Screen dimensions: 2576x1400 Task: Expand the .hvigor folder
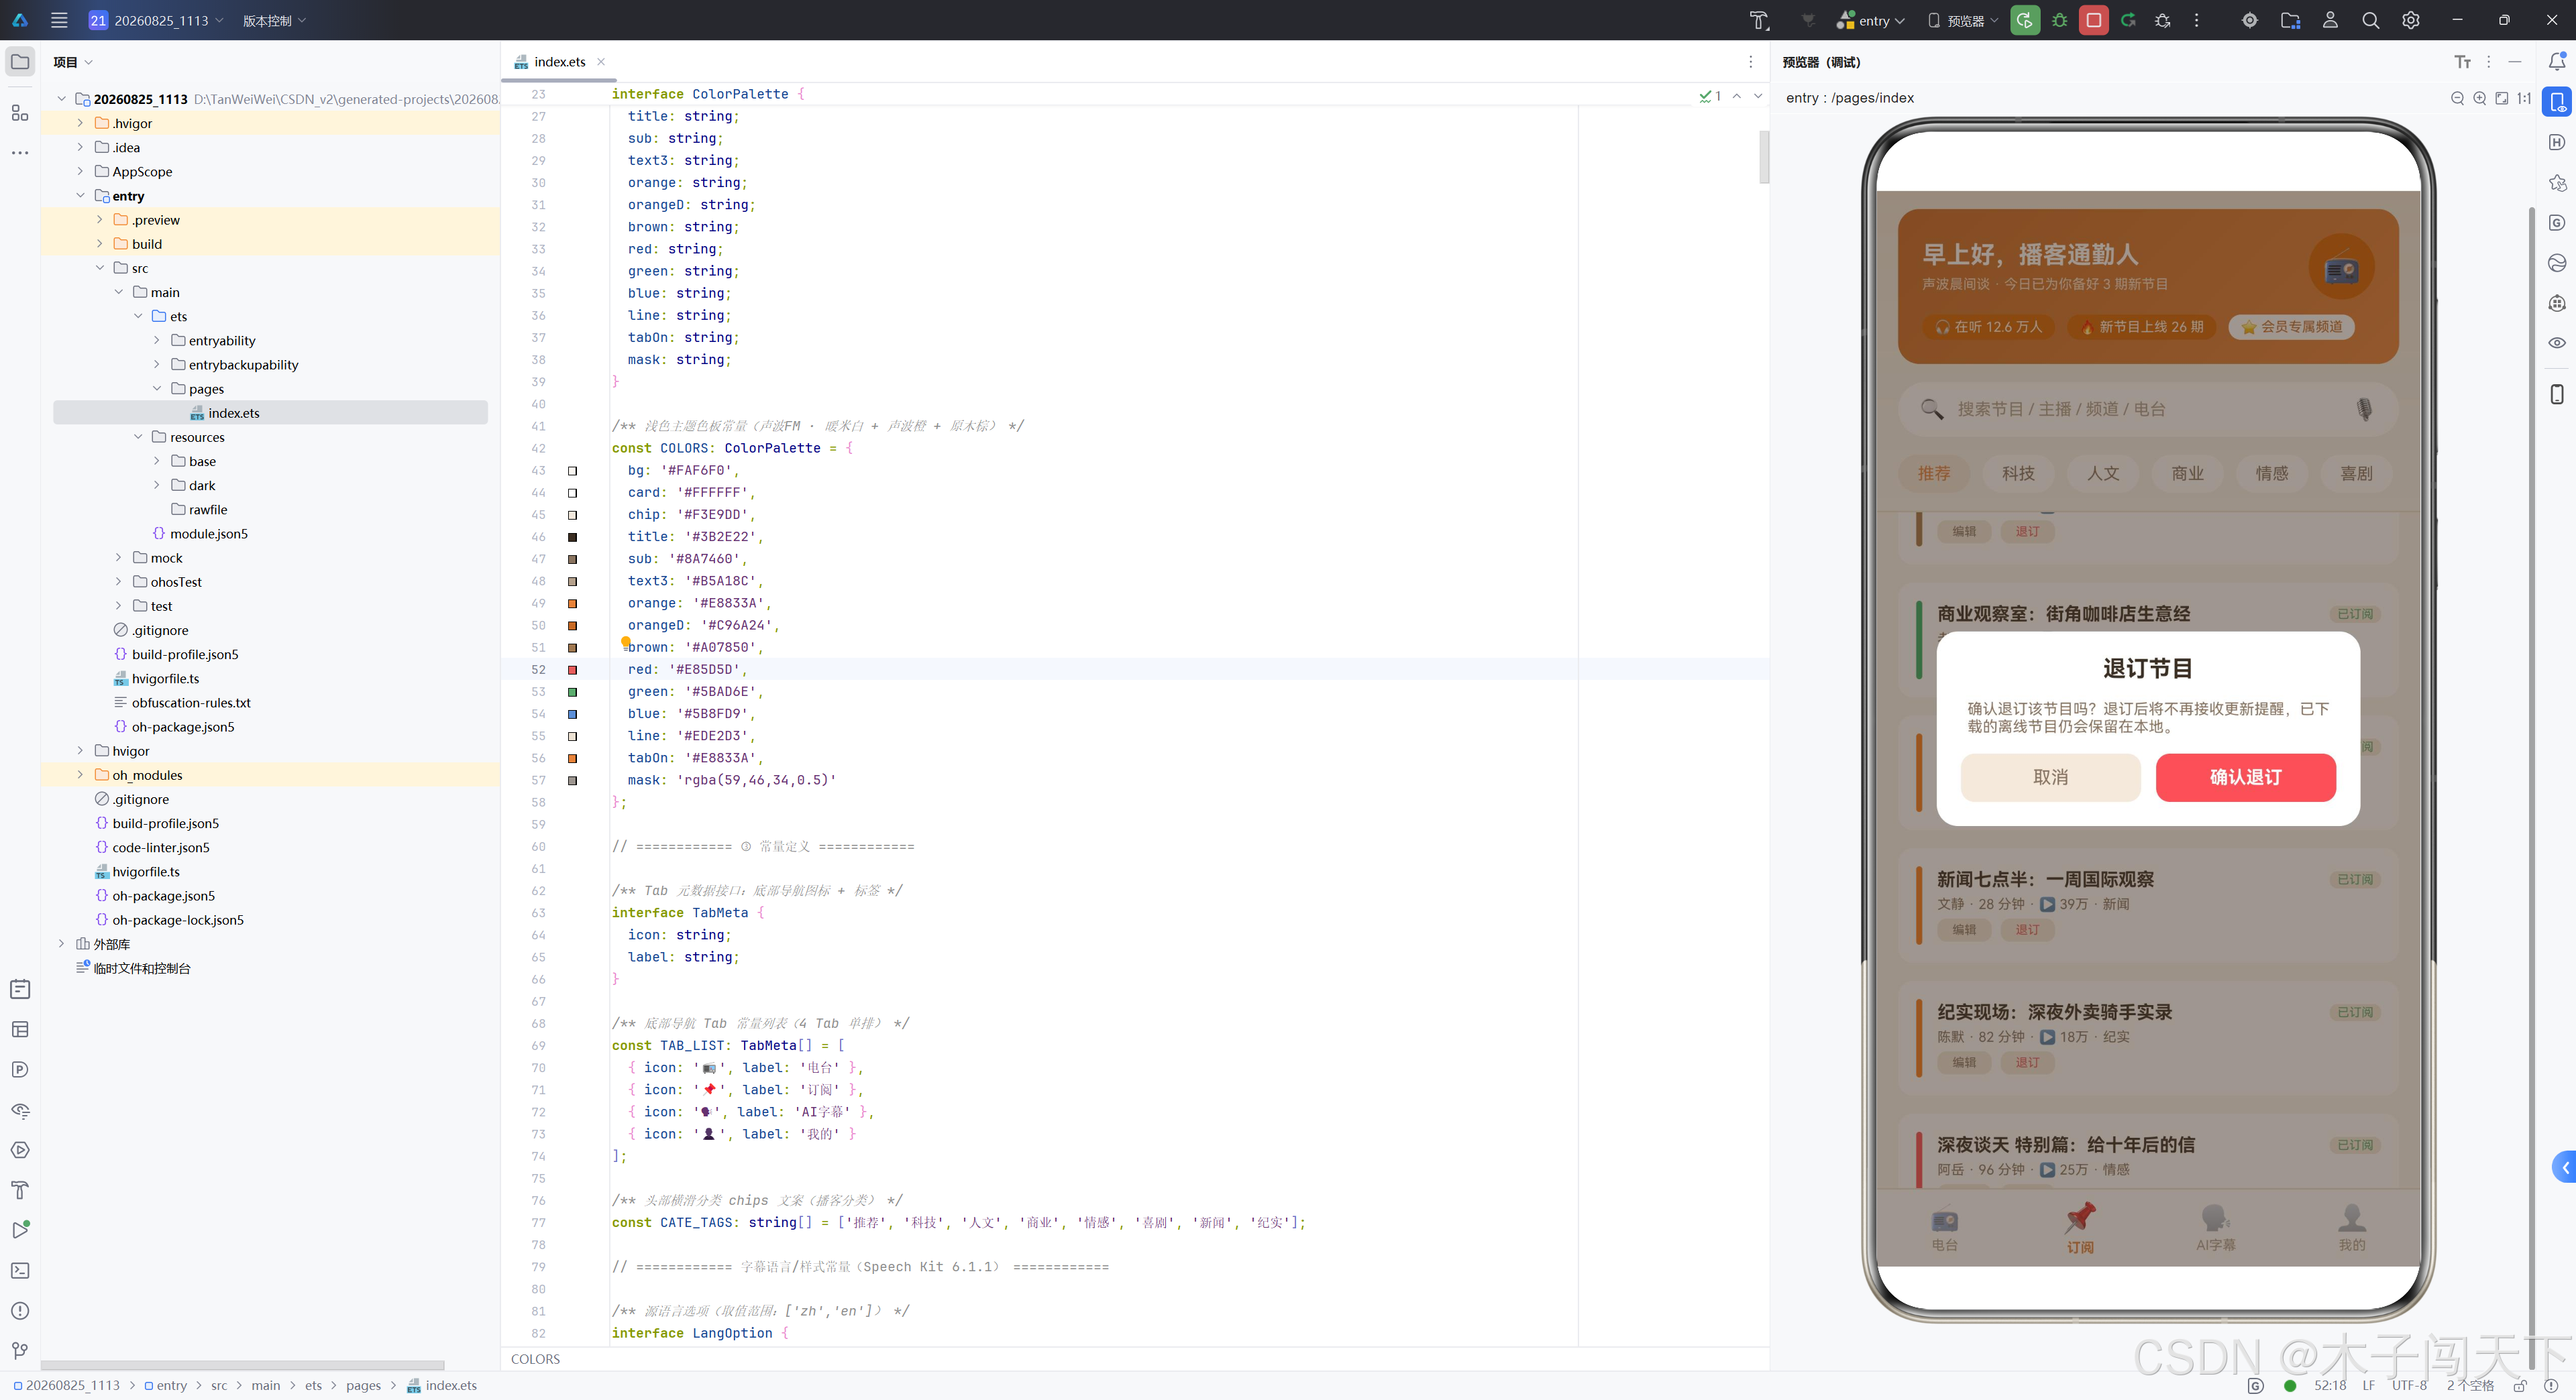(x=80, y=123)
